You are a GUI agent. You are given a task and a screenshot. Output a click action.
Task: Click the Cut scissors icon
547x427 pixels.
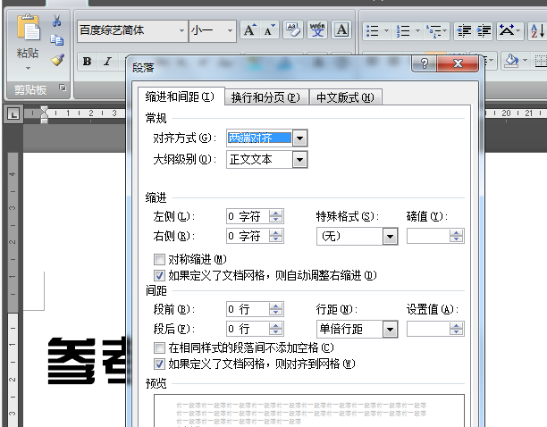pos(57,21)
